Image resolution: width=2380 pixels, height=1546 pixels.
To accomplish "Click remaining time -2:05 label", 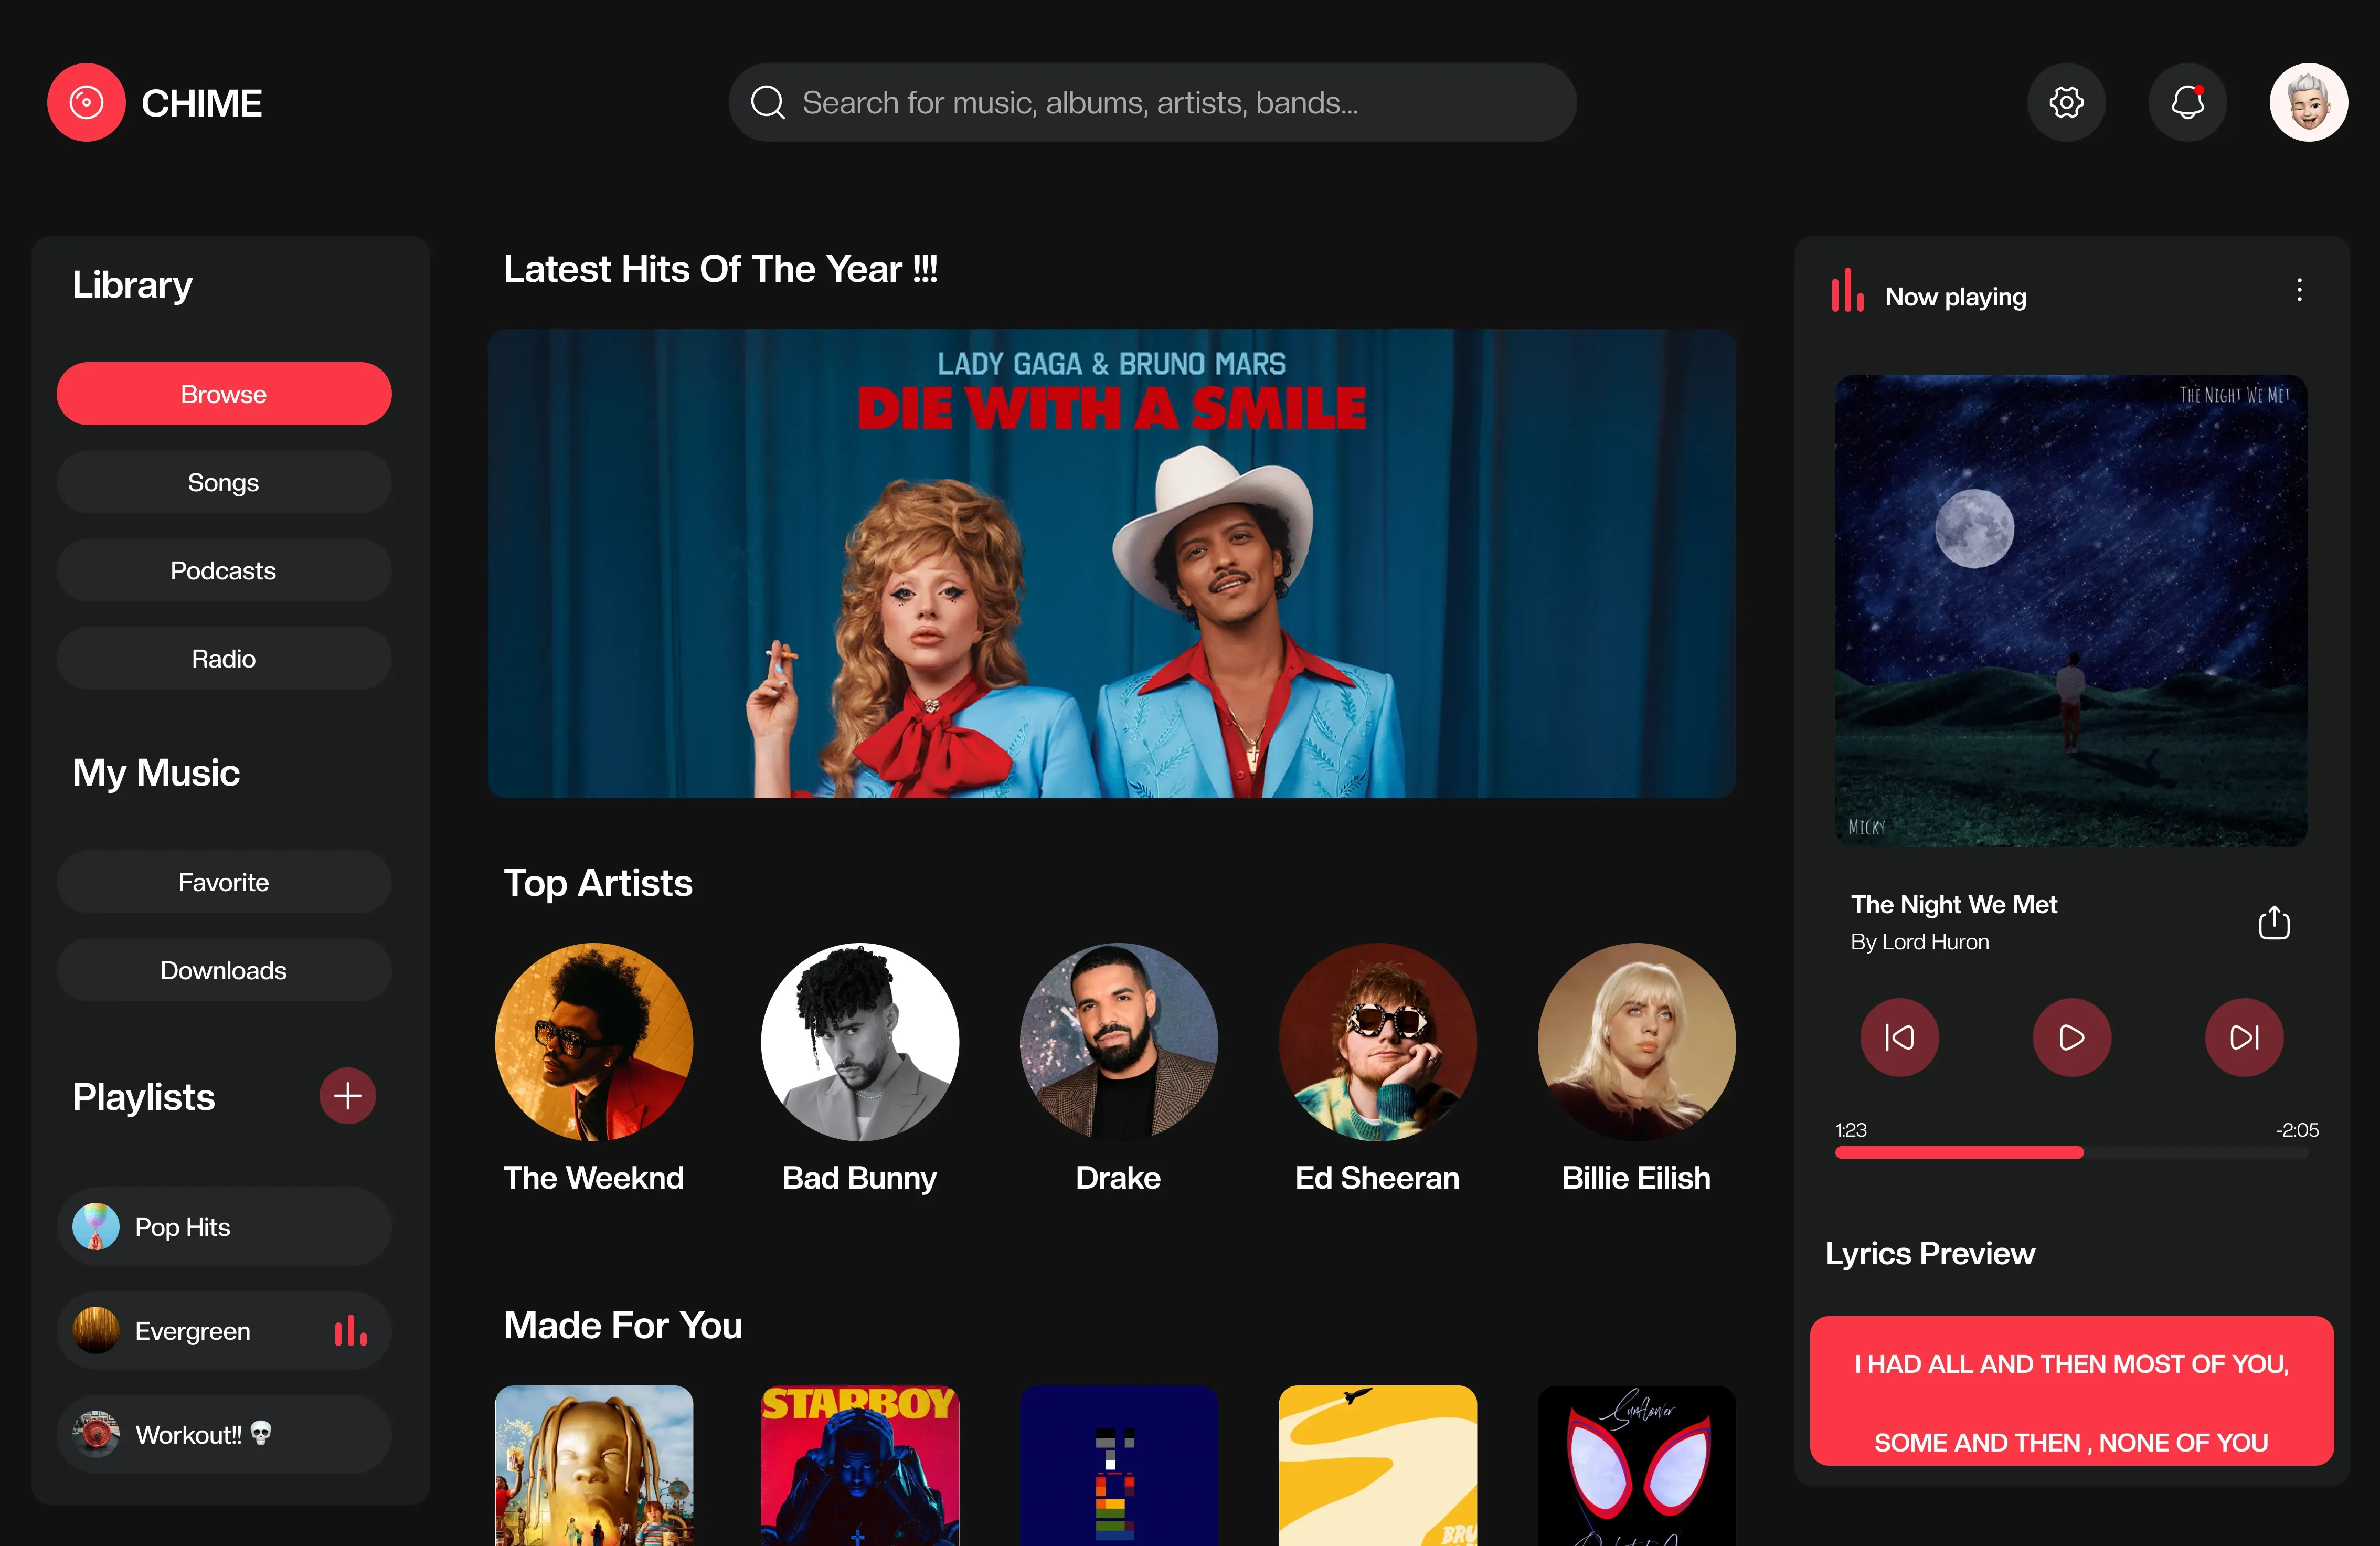I will (2297, 1130).
